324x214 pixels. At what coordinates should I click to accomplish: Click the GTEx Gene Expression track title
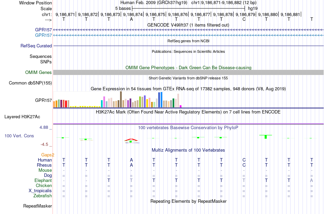(x=188, y=89)
